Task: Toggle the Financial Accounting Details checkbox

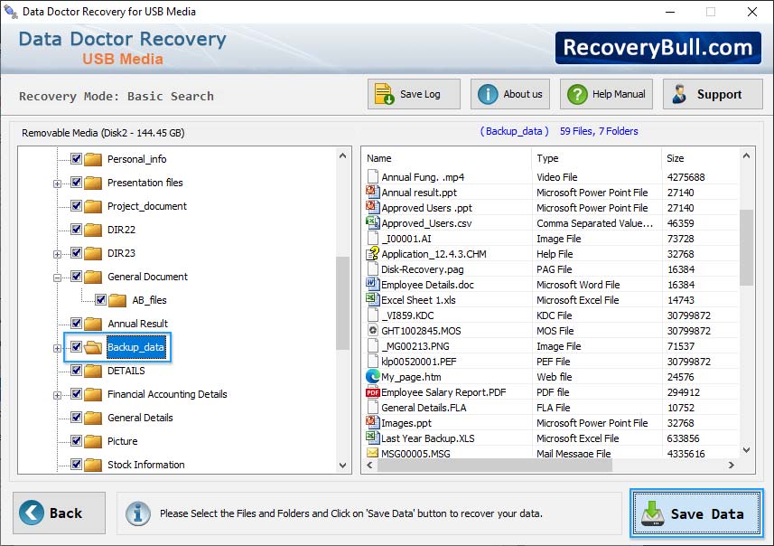Action: tap(76, 394)
